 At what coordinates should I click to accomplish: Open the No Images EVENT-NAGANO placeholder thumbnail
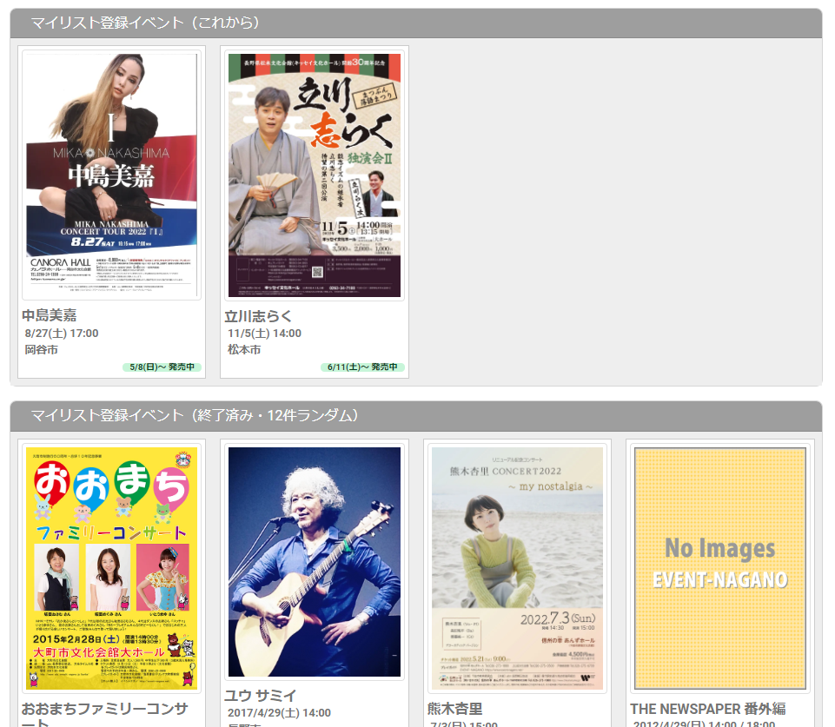pyautogui.click(x=720, y=568)
